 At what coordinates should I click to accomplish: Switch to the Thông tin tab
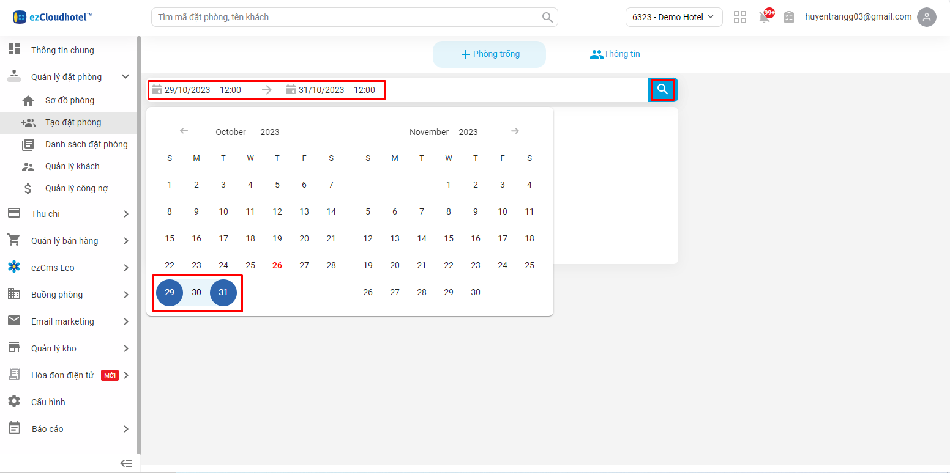point(615,54)
